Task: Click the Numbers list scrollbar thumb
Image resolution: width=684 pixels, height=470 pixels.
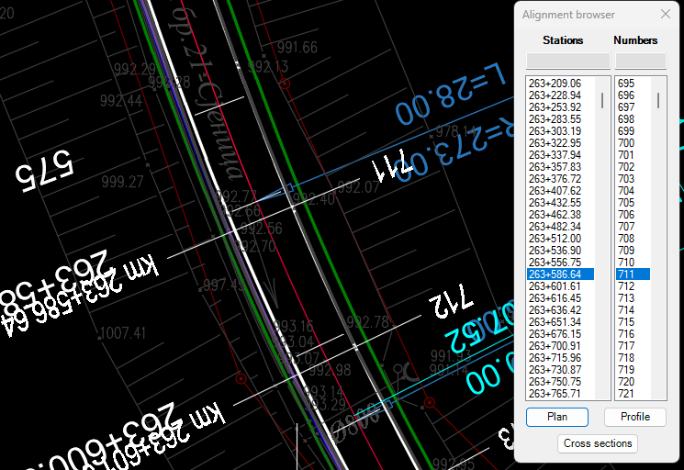Action: point(658,100)
